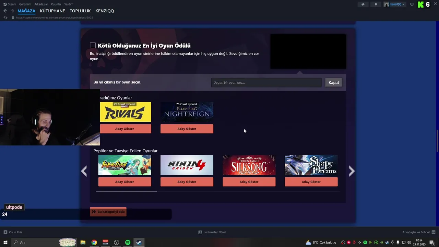Open the Steam announcements megaphone icon
Viewport: 439px width, 247px height.
pos(363,4)
